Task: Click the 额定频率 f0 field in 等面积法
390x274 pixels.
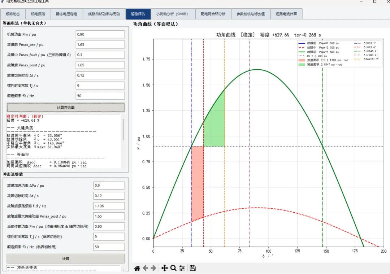Action: click(x=100, y=96)
